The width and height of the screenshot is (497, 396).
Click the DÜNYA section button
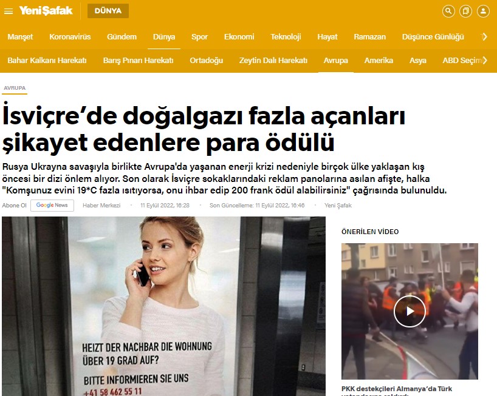(x=108, y=11)
